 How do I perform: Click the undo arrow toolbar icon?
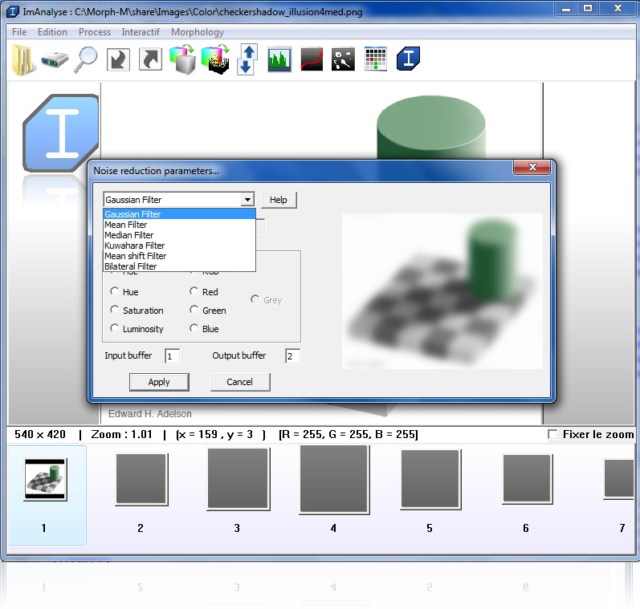(118, 59)
